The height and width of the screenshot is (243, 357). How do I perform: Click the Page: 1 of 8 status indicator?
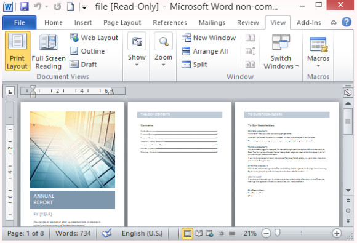[x=25, y=233]
